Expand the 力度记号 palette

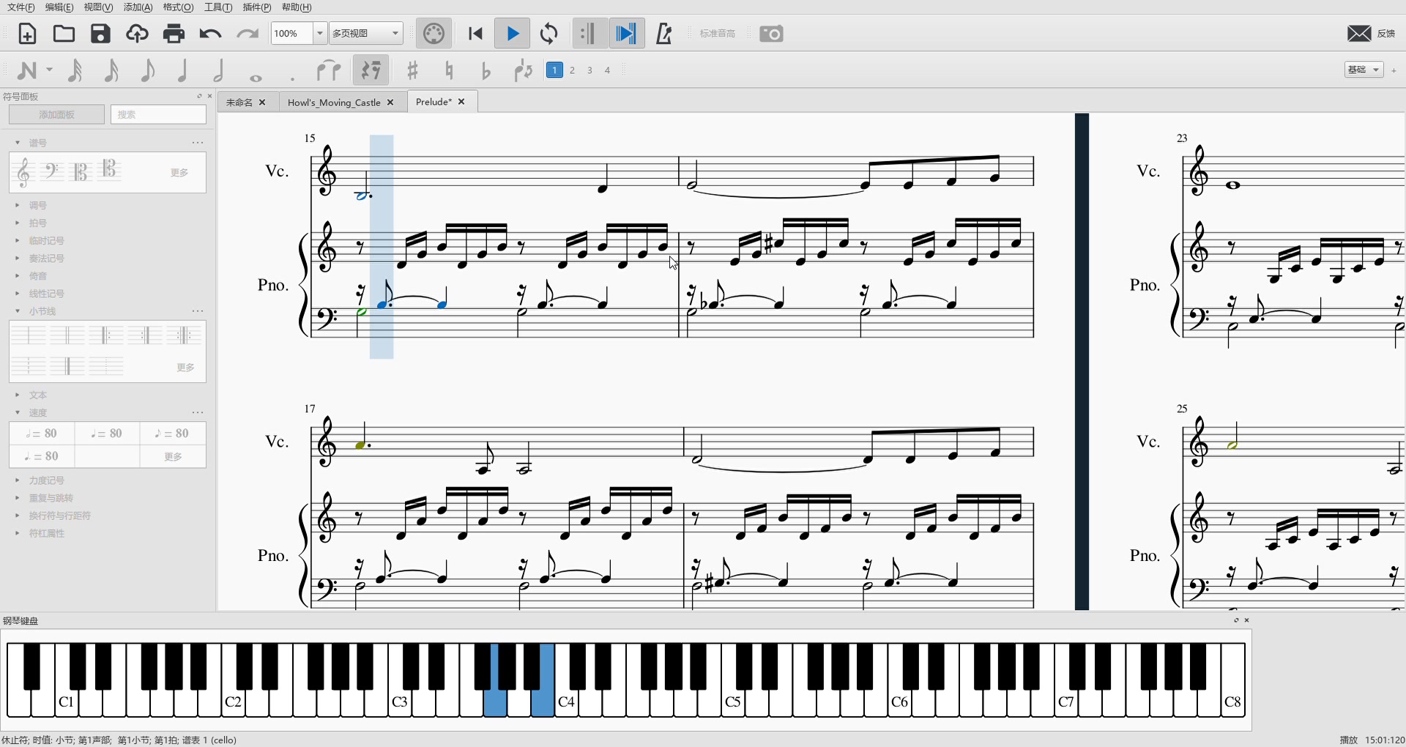tap(46, 480)
